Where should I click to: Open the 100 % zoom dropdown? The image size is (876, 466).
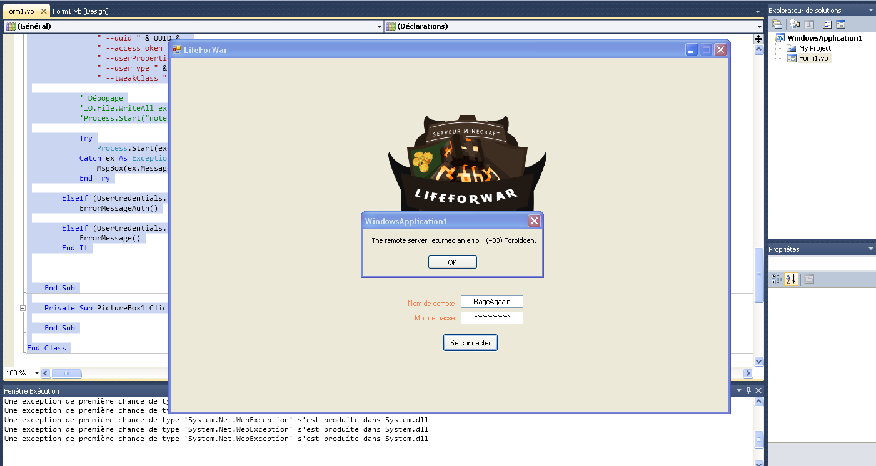36,373
